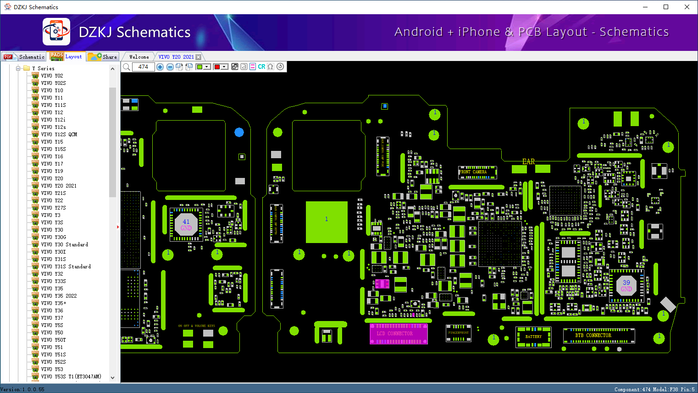698x393 pixels.
Task: Select the magenta LCD CONNECTOR component
Action: click(399, 333)
